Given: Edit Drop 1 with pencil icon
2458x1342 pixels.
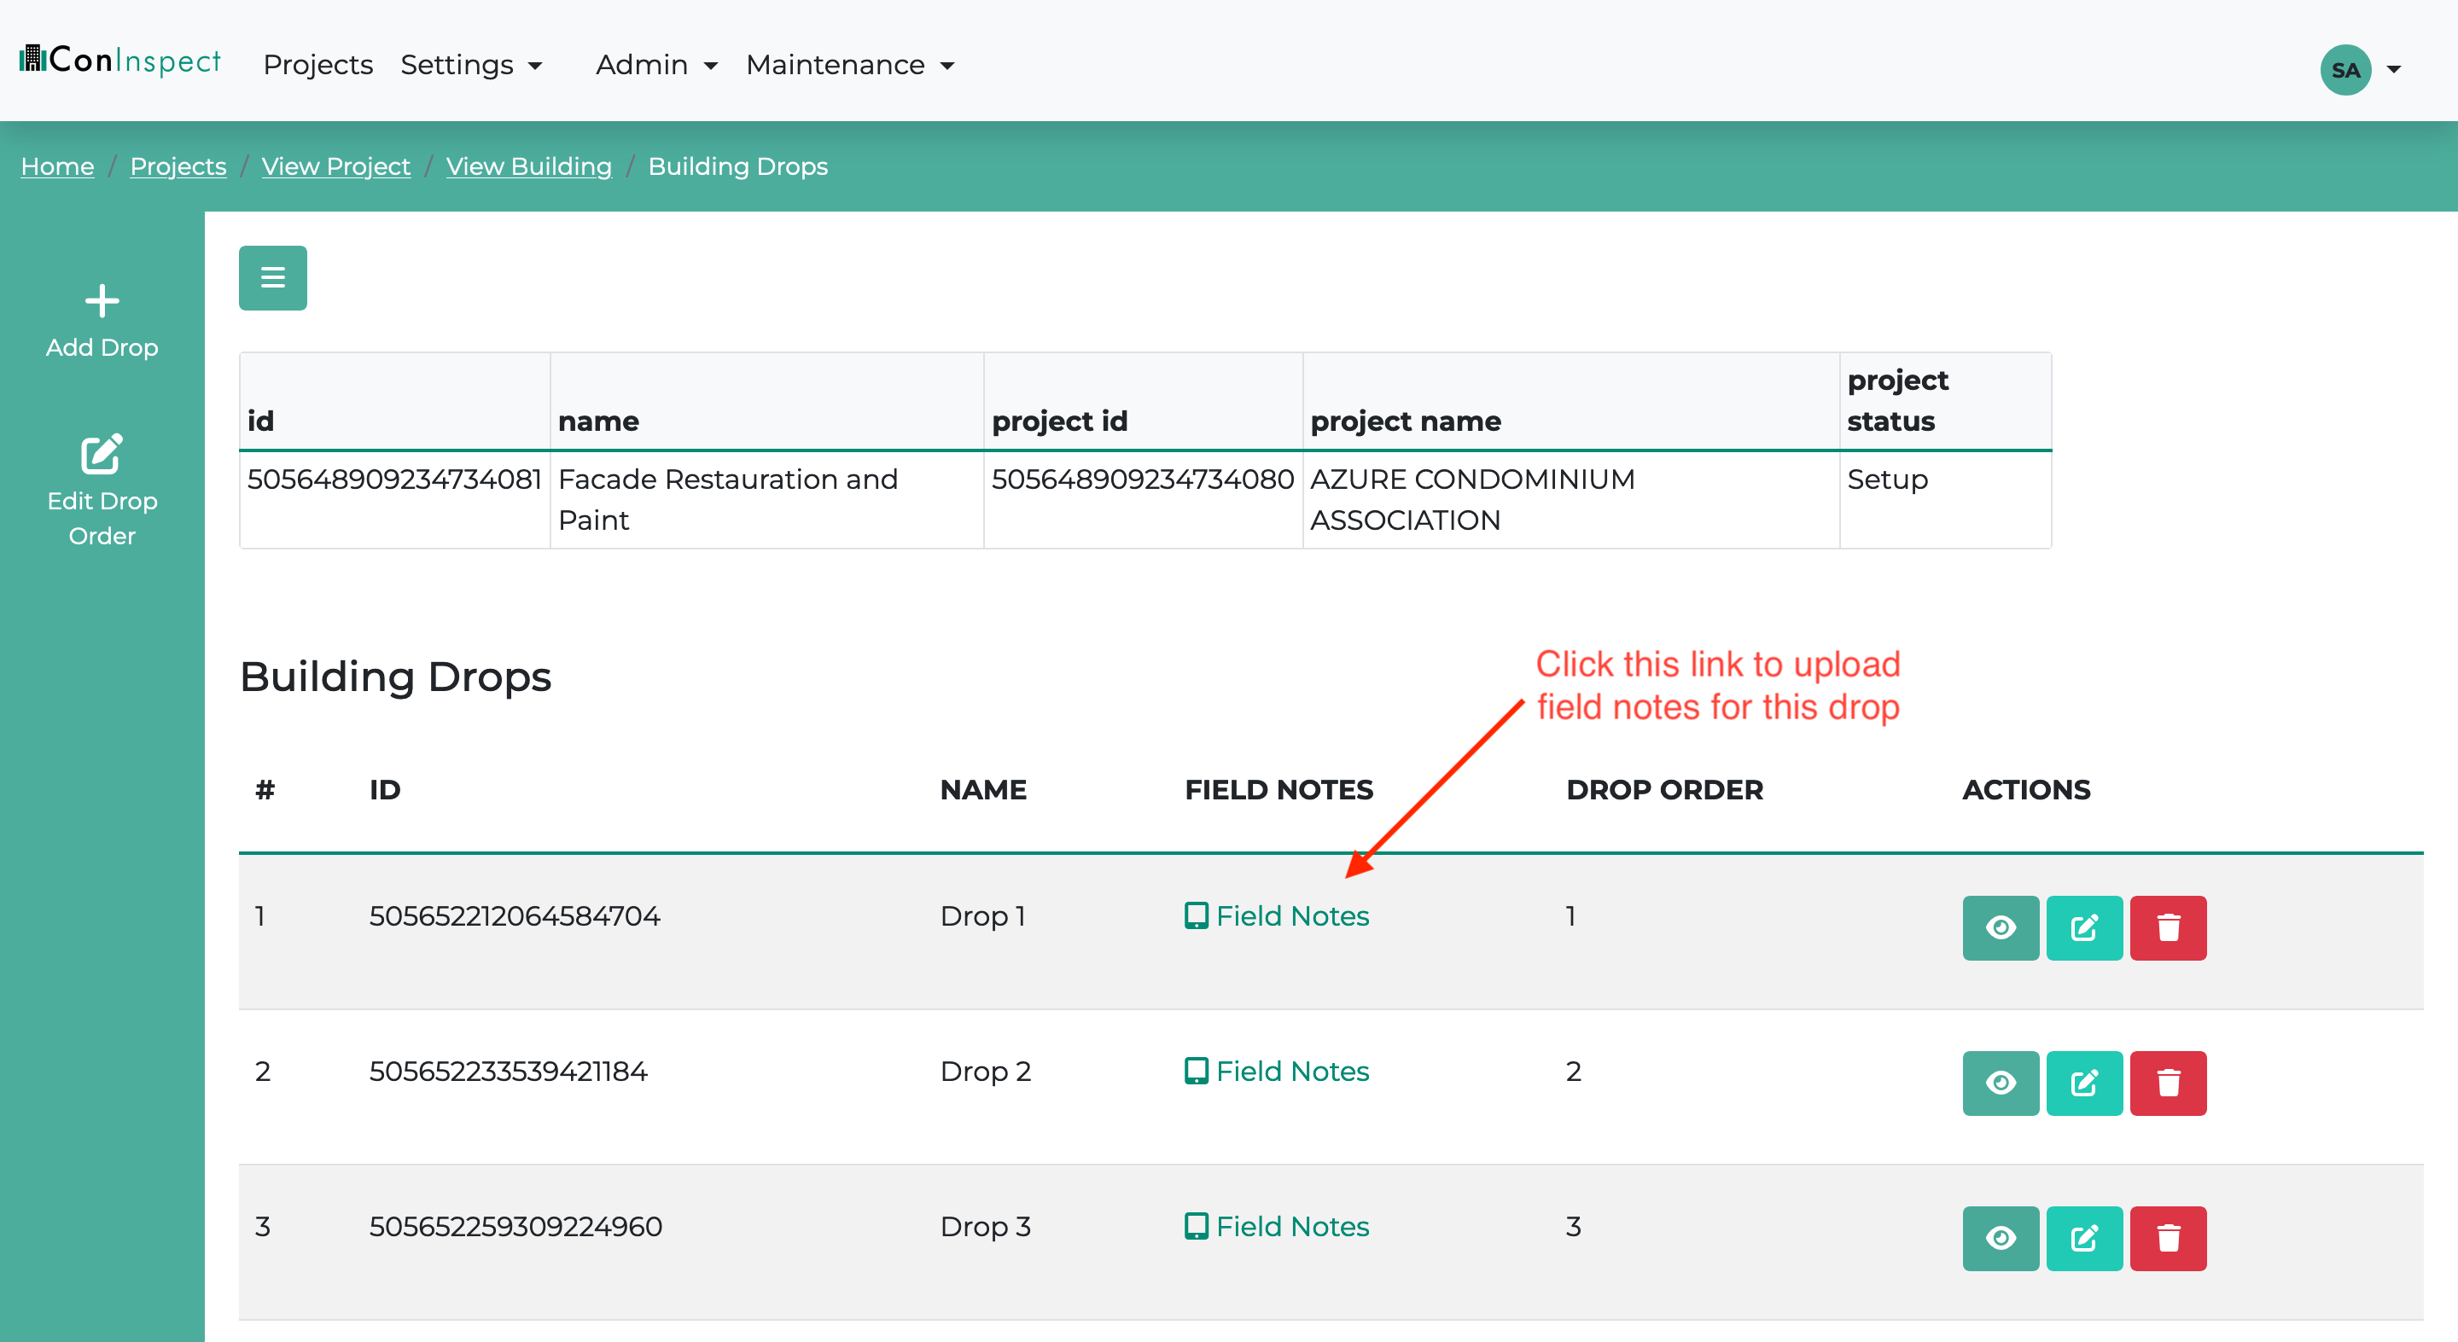Looking at the screenshot, I should (x=2084, y=927).
